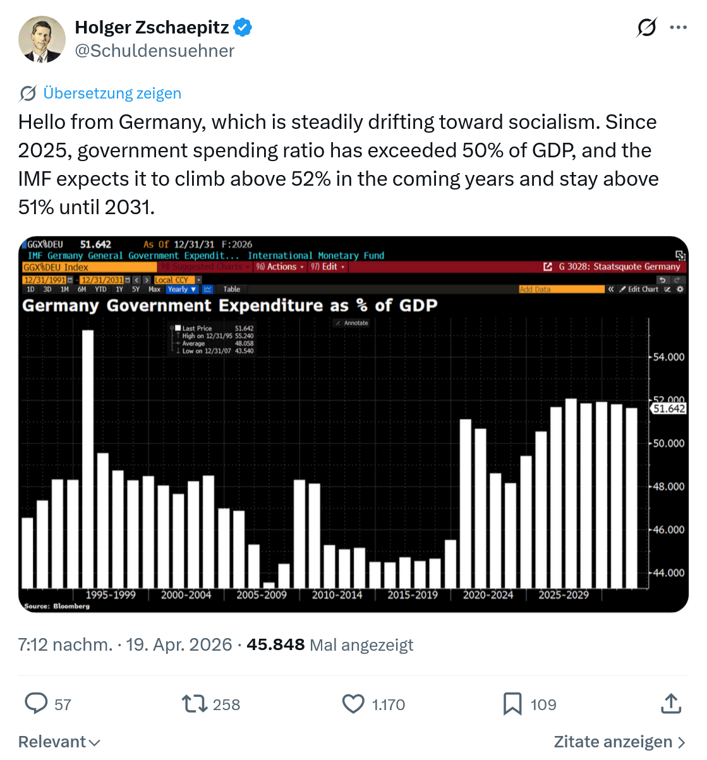Expand the Relevant sort dropdown
Image resolution: width=707 pixels, height=760 pixels.
59,742
